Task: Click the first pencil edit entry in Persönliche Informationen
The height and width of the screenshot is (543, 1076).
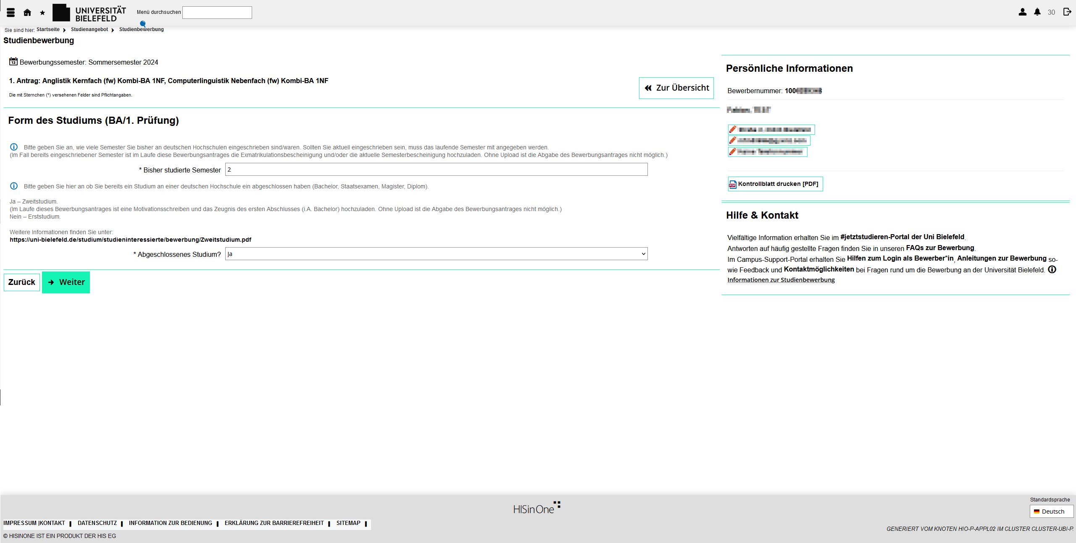Action: (771, 129)
